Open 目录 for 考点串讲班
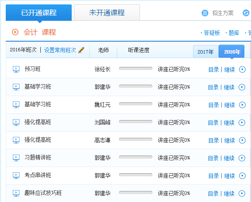Screen dimensions: 251x202 pos(213,176)
